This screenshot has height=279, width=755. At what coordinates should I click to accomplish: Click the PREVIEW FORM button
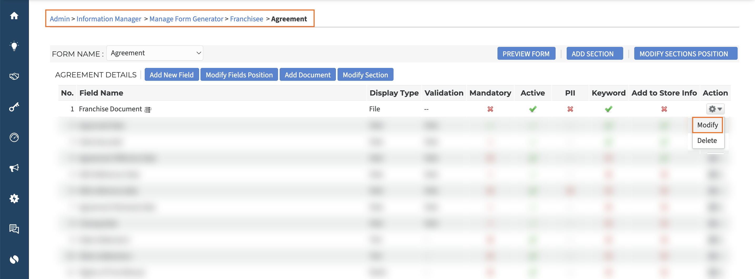click(x=526, y=54)
